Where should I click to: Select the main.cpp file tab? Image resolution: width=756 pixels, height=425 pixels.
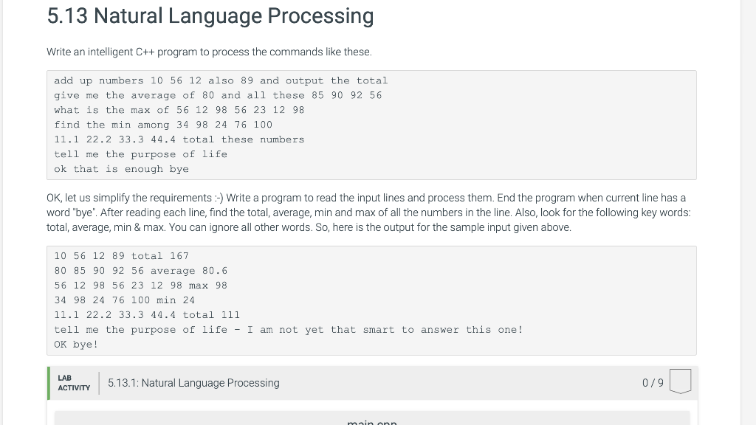click(371, 421)
